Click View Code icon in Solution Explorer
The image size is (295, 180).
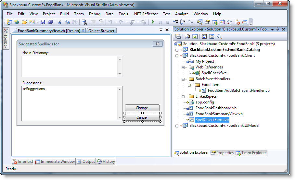(204, 36)
